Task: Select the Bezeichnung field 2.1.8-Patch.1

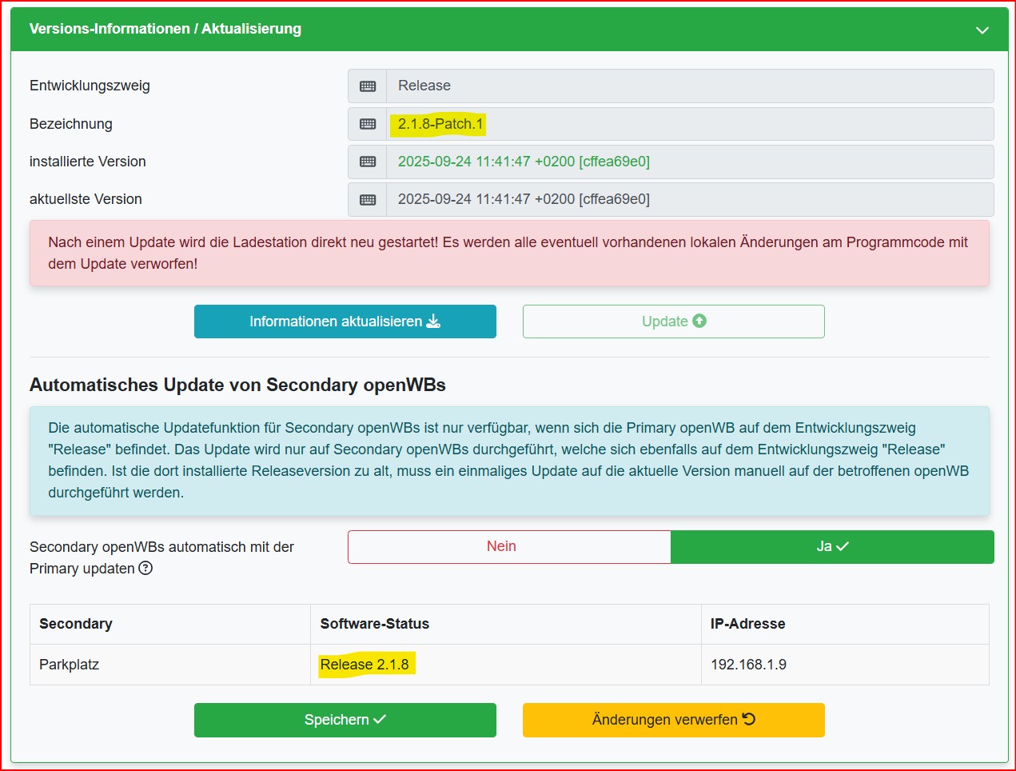Action: click(690, 124)
